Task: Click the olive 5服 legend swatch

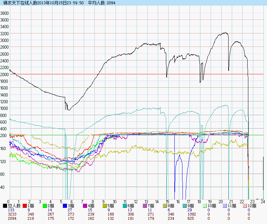Action: point(105,206)
